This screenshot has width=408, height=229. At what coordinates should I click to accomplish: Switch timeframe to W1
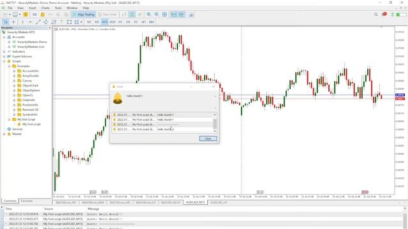[143, 22]
